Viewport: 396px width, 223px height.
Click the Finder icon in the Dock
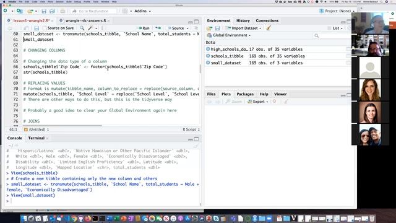coord(24,219)
